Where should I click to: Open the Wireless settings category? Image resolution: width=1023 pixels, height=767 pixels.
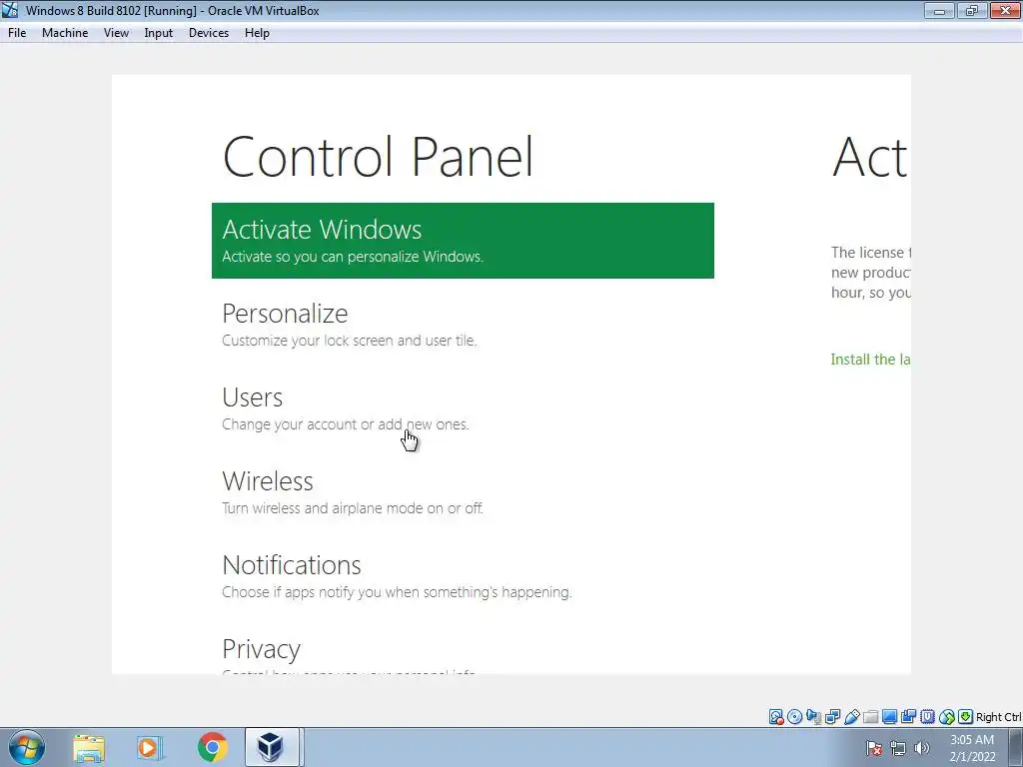(x=463, y=492)
